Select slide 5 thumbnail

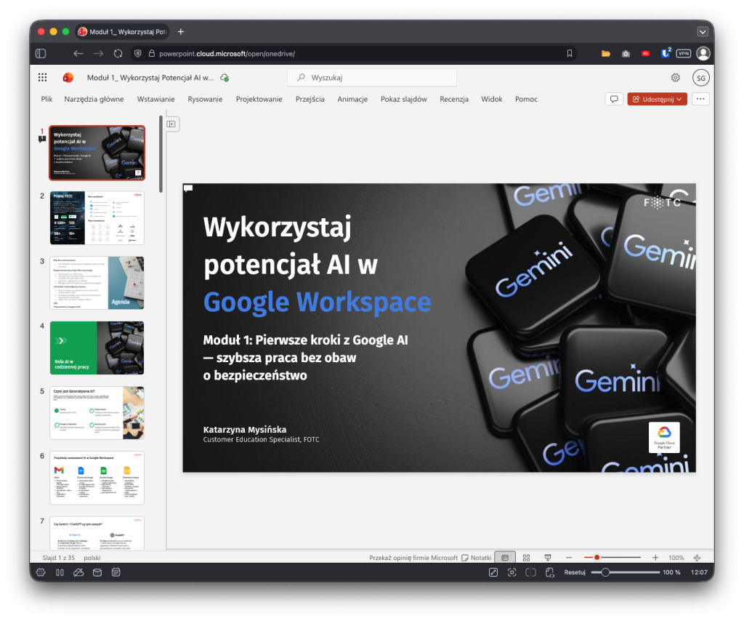97,413
